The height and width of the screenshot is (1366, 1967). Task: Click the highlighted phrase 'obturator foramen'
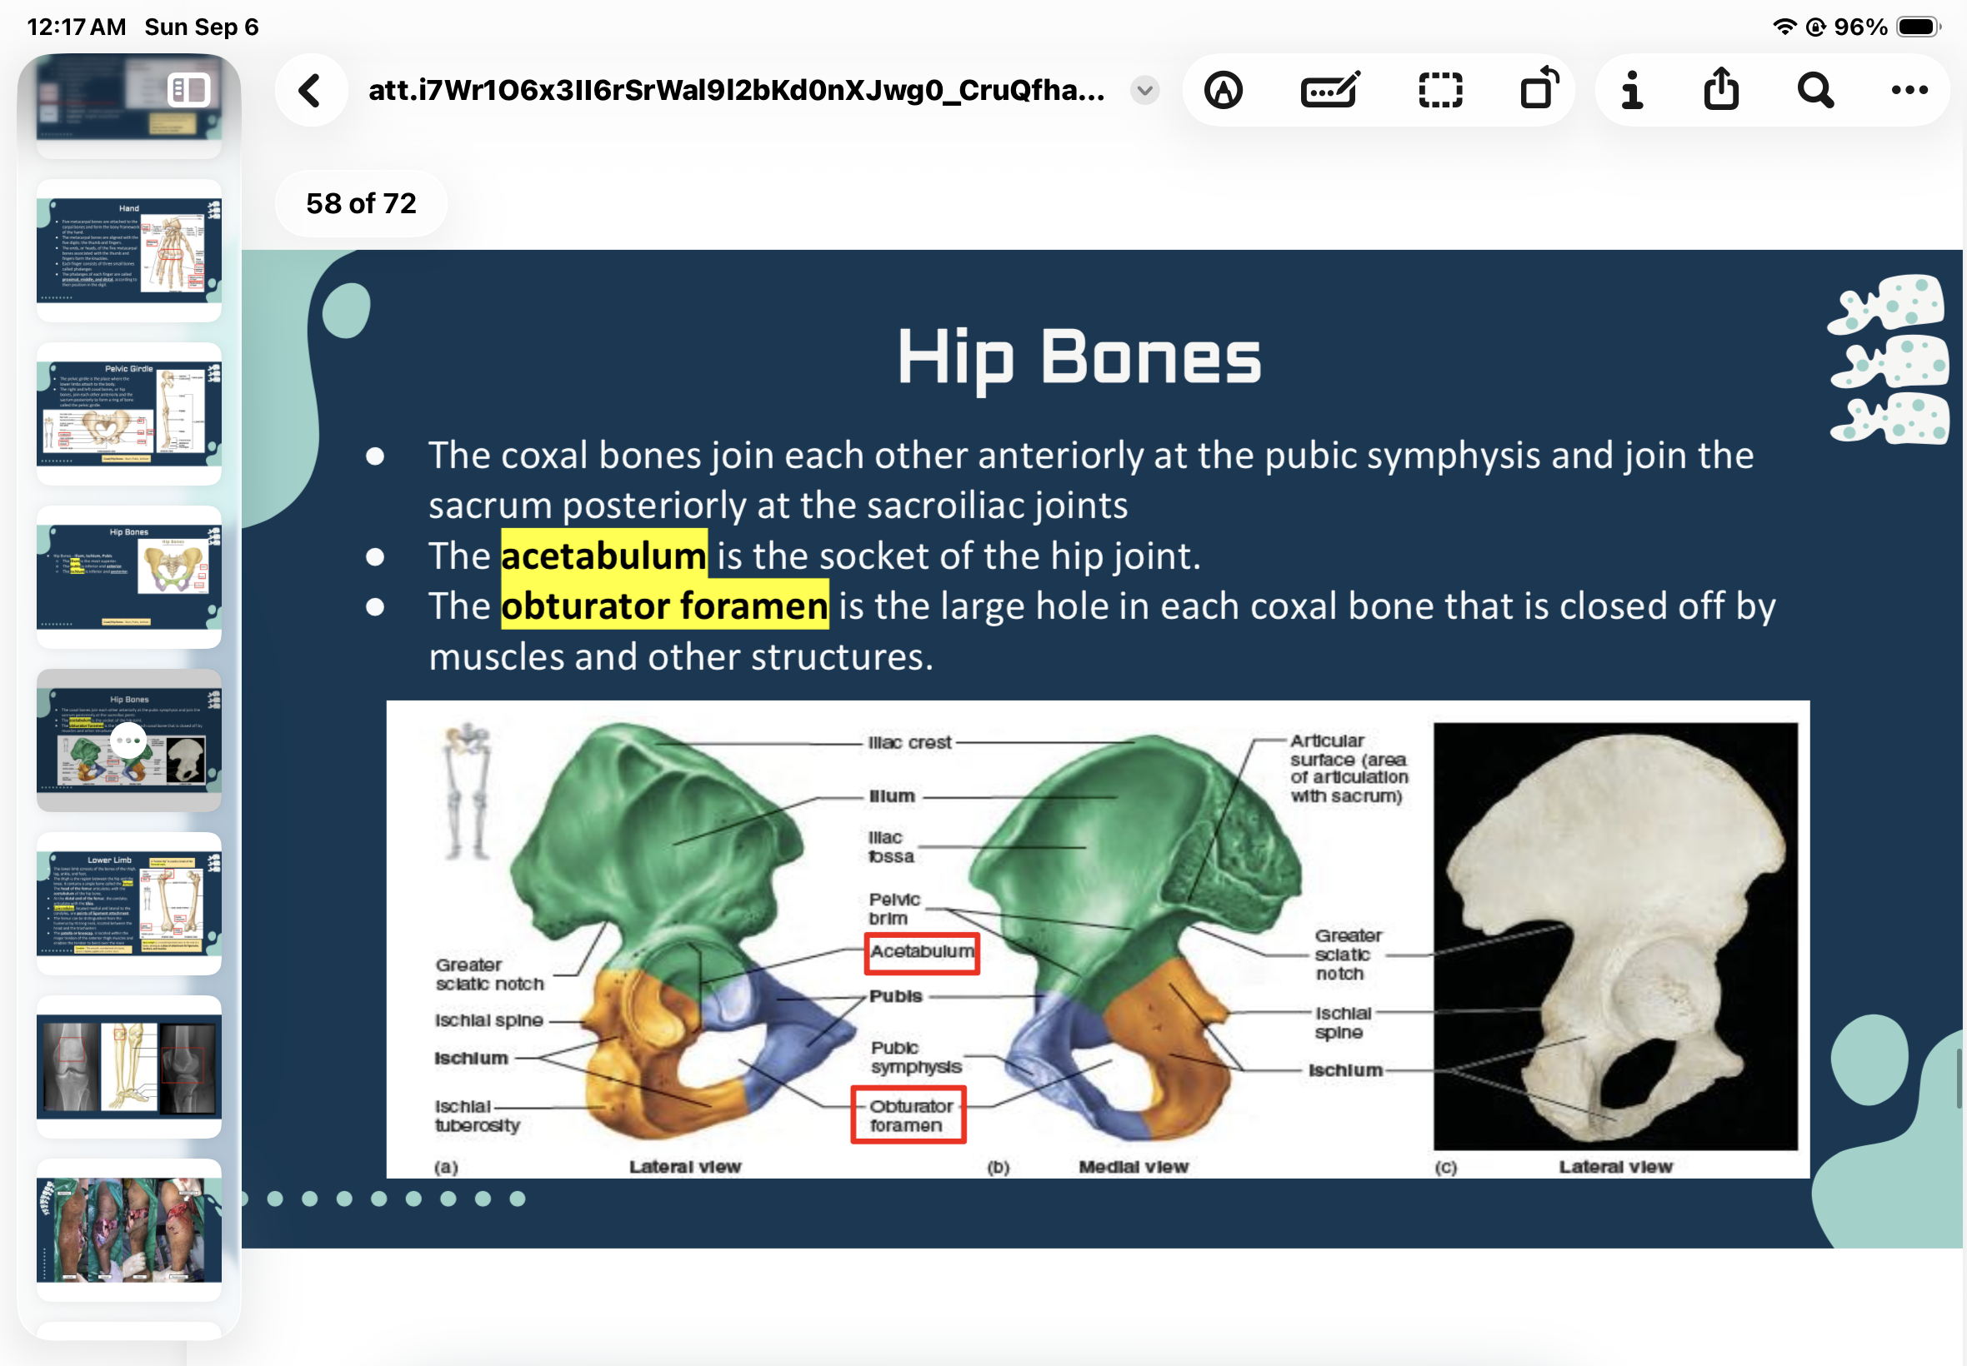(x=664, y=605)
